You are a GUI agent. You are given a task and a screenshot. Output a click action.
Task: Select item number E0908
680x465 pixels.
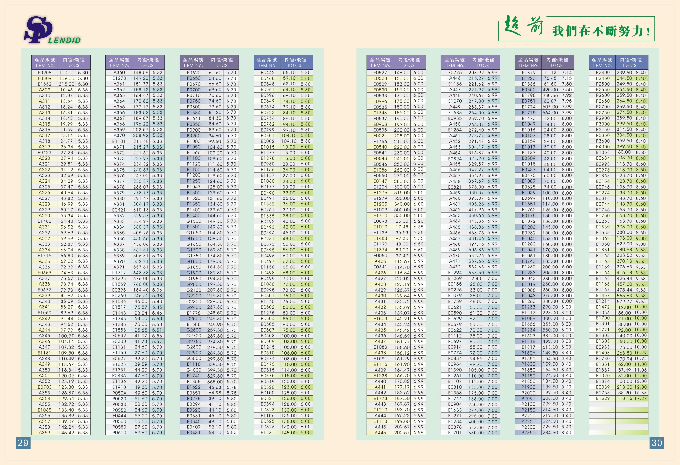[44, 73]
